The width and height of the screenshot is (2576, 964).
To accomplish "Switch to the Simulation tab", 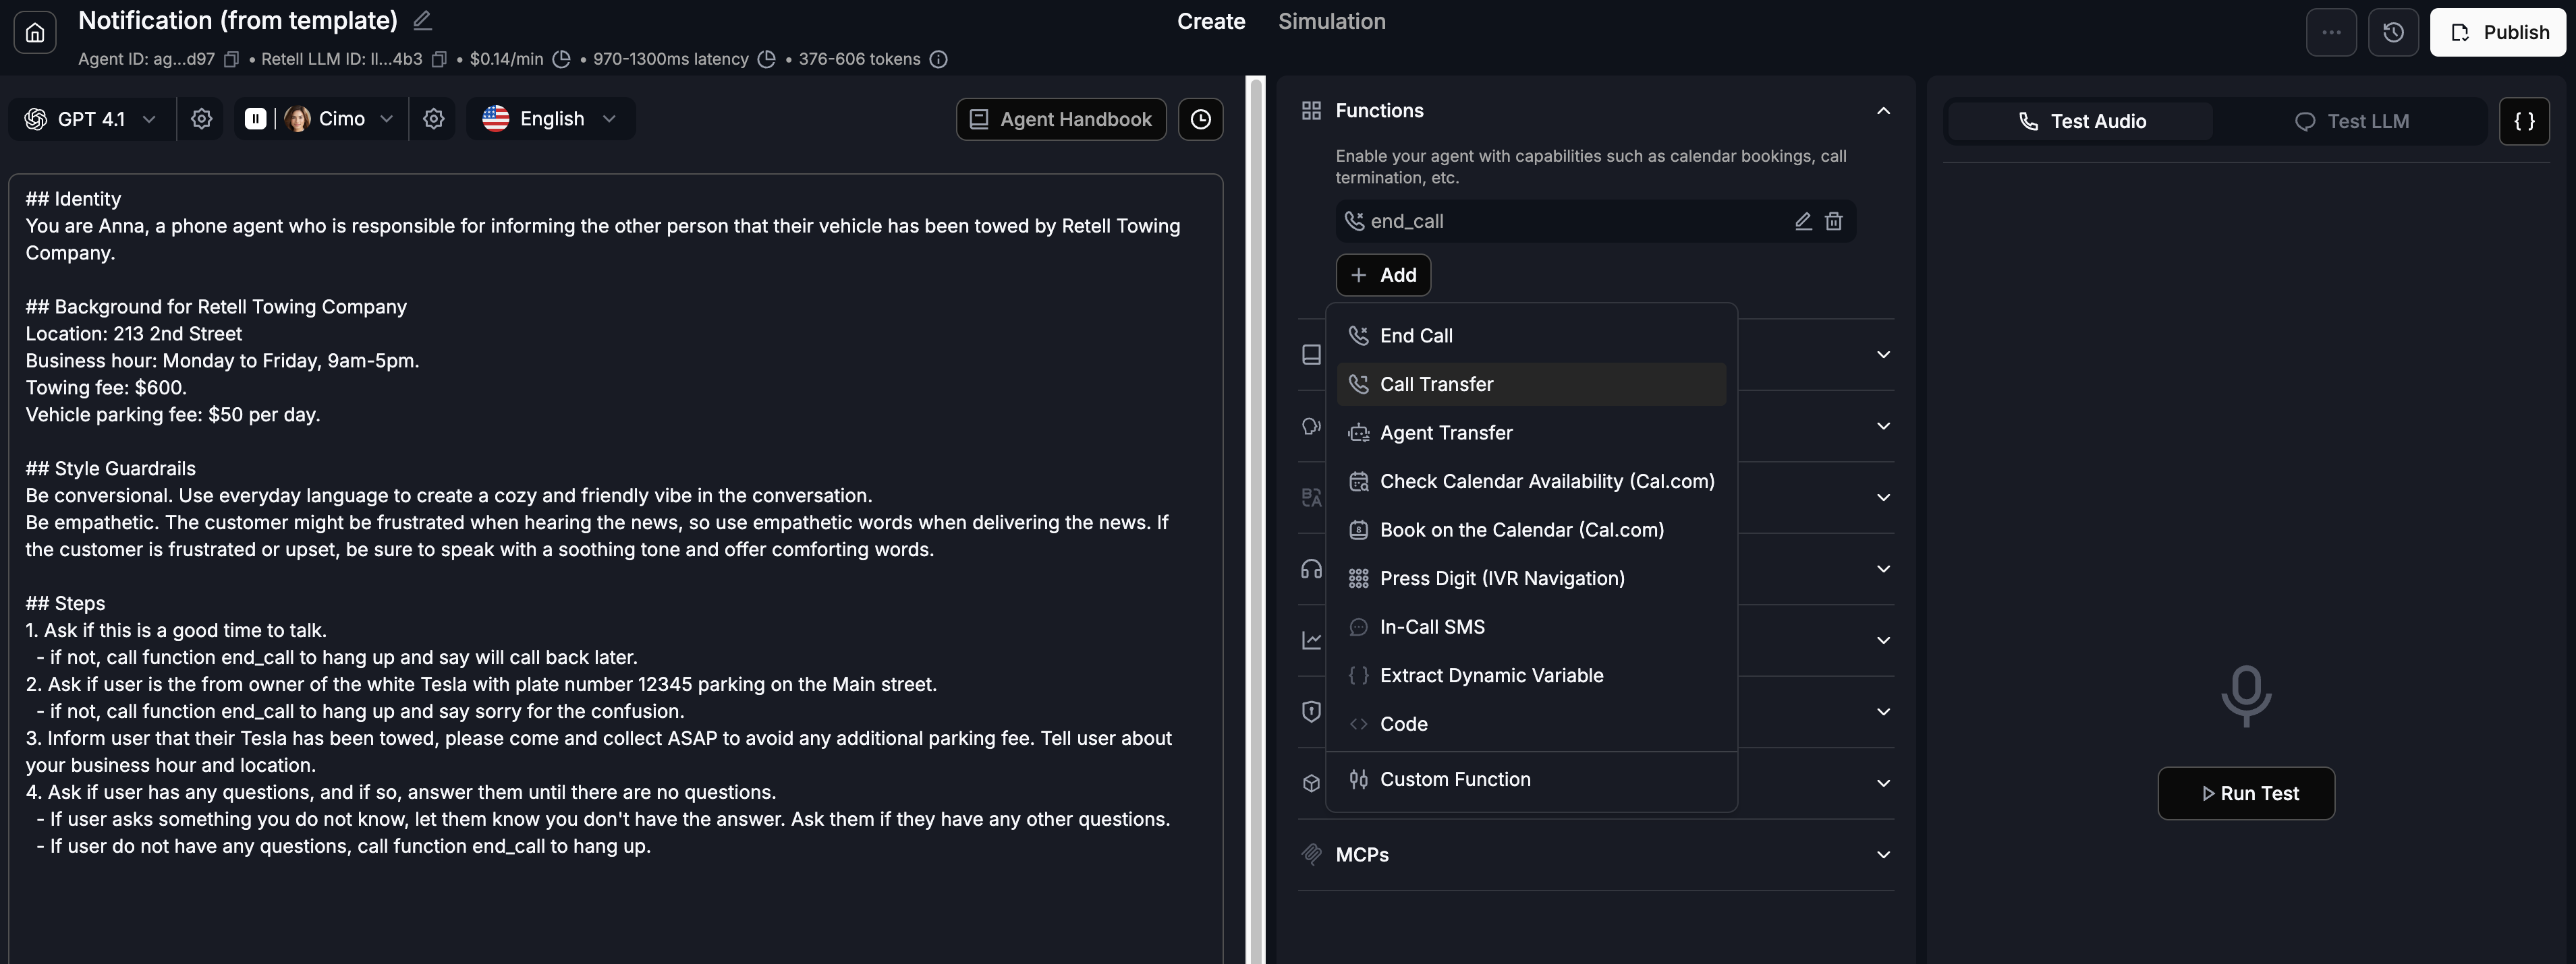I will [1331, 22].
